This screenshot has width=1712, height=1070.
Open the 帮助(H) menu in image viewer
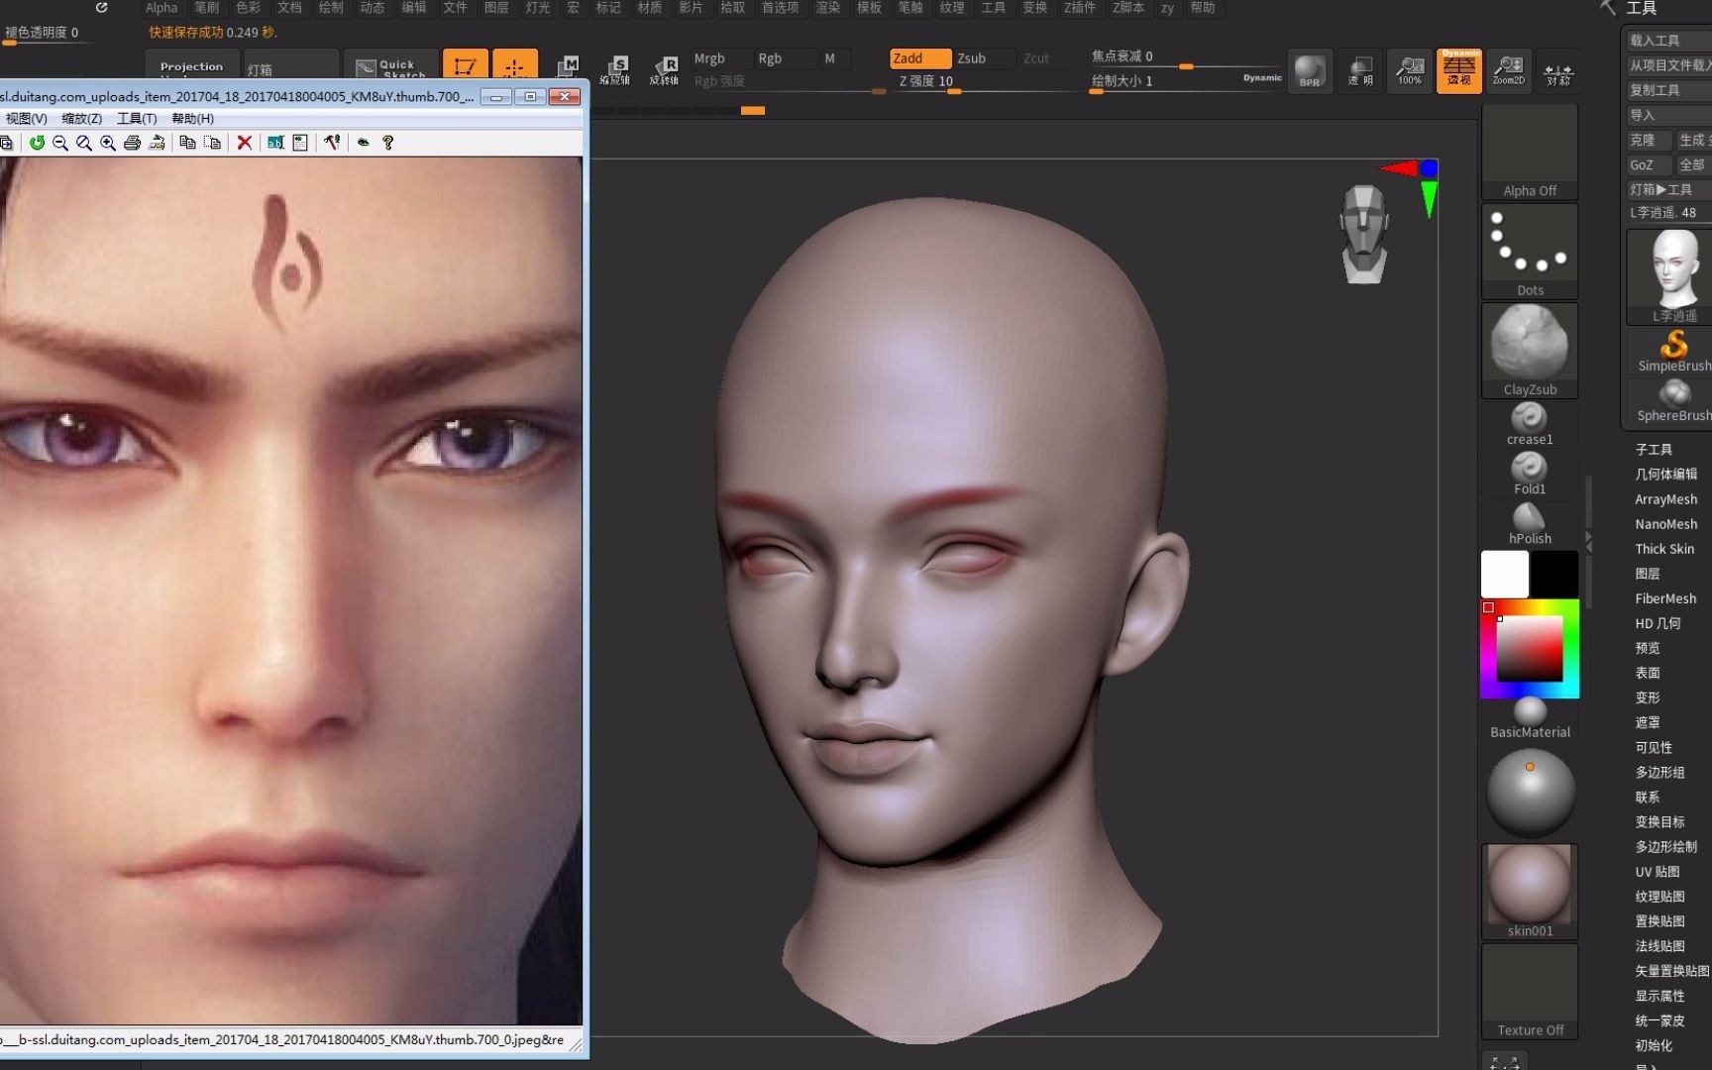click(194, 118)
